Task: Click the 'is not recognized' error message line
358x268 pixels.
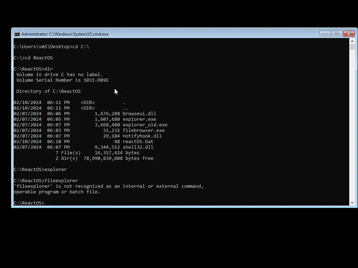Action: click(x=108, y=186)
